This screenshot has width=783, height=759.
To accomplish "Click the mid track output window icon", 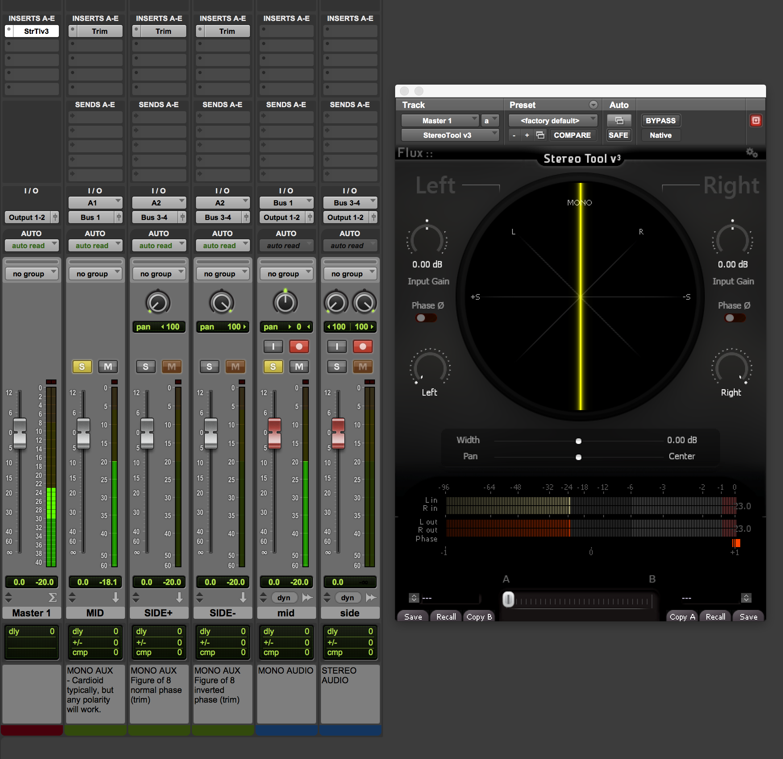I will coord(308,597).
